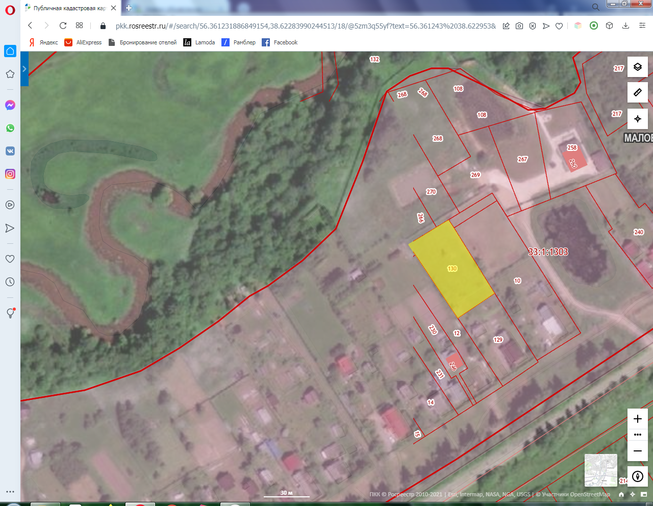Reset map orientation with compass
This screenshot has width=653, height=506.
coord(638,476)
